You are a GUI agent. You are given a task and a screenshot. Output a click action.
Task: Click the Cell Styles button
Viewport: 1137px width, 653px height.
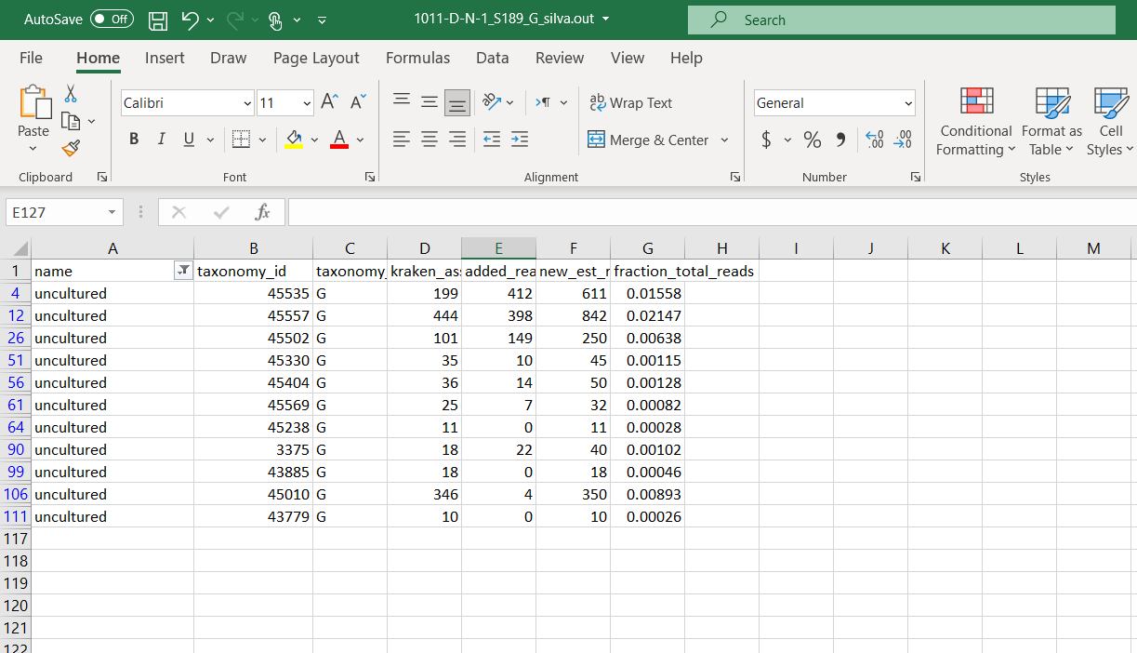pos(1109,122)
